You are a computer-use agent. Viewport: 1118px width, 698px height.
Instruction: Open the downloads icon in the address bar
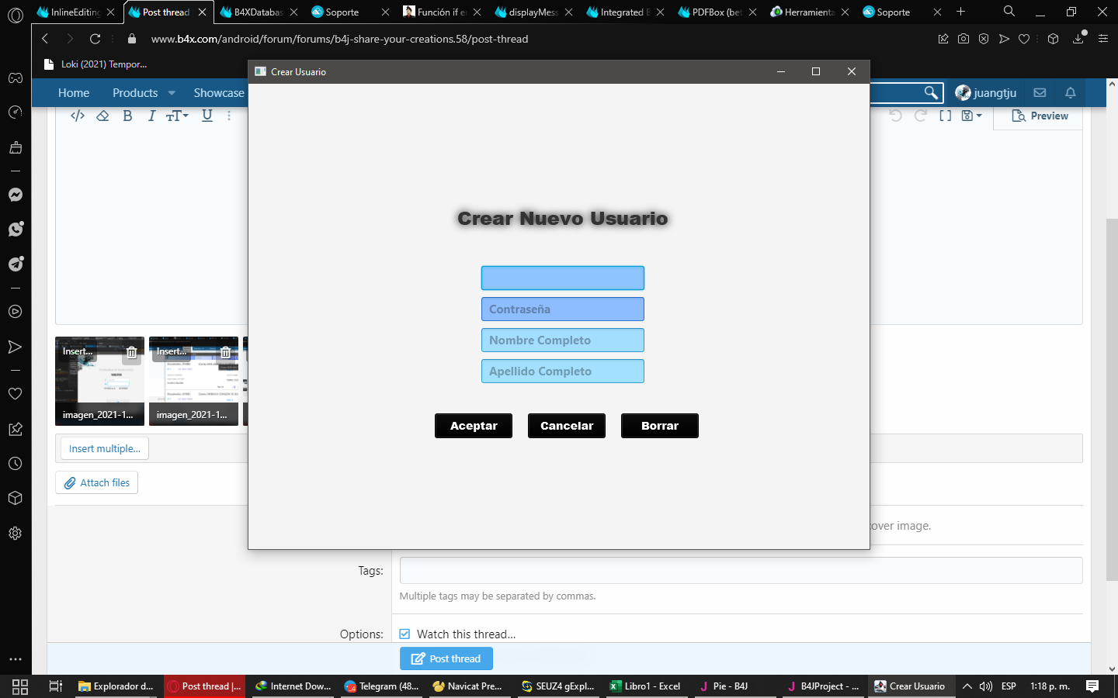point(1078,39)
